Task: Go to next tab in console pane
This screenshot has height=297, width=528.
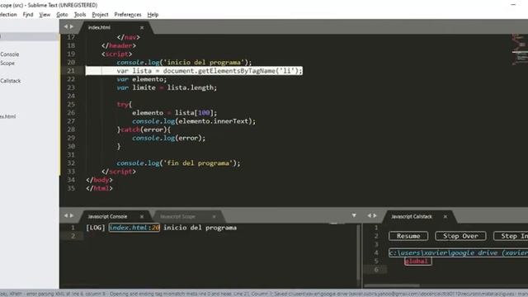Action: (72, 215)
